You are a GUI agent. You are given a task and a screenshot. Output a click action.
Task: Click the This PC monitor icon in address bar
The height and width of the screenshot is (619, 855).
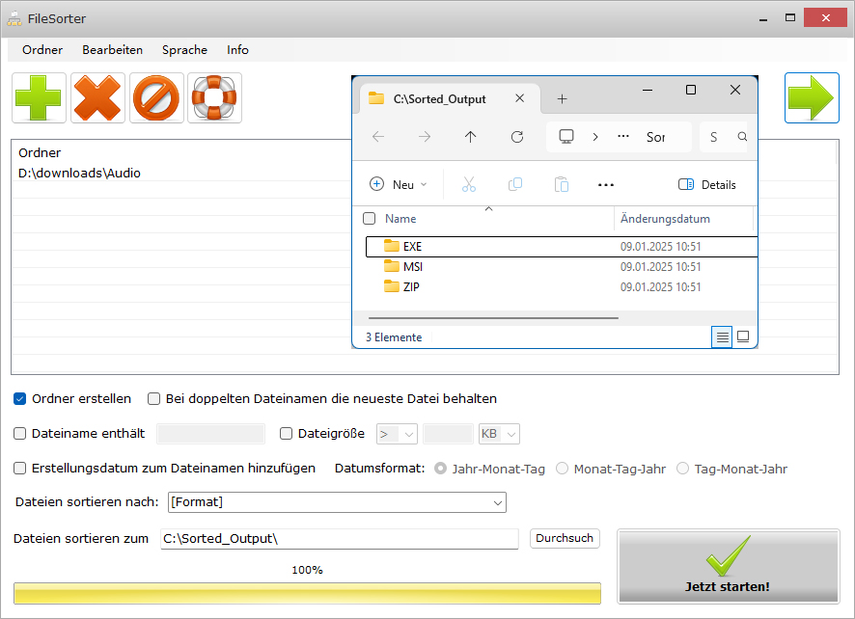(566, 136)
